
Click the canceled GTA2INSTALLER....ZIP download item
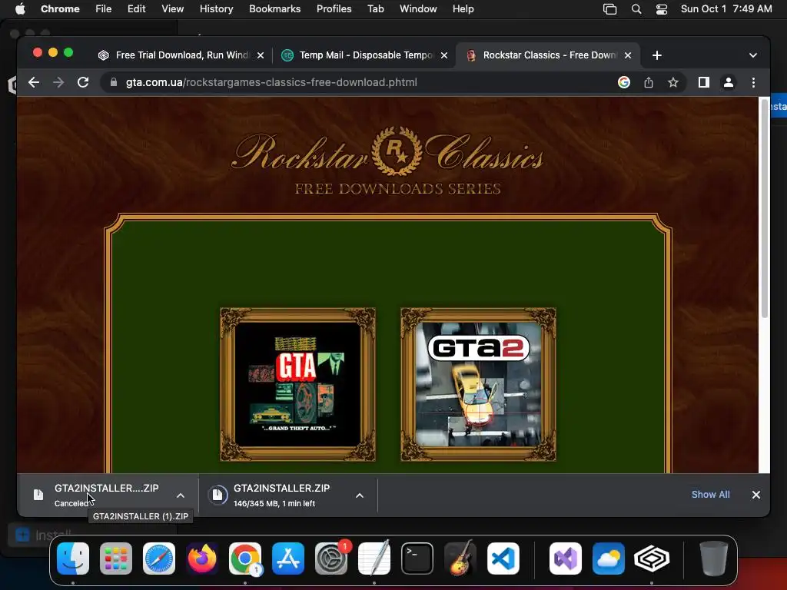[108, 495]
